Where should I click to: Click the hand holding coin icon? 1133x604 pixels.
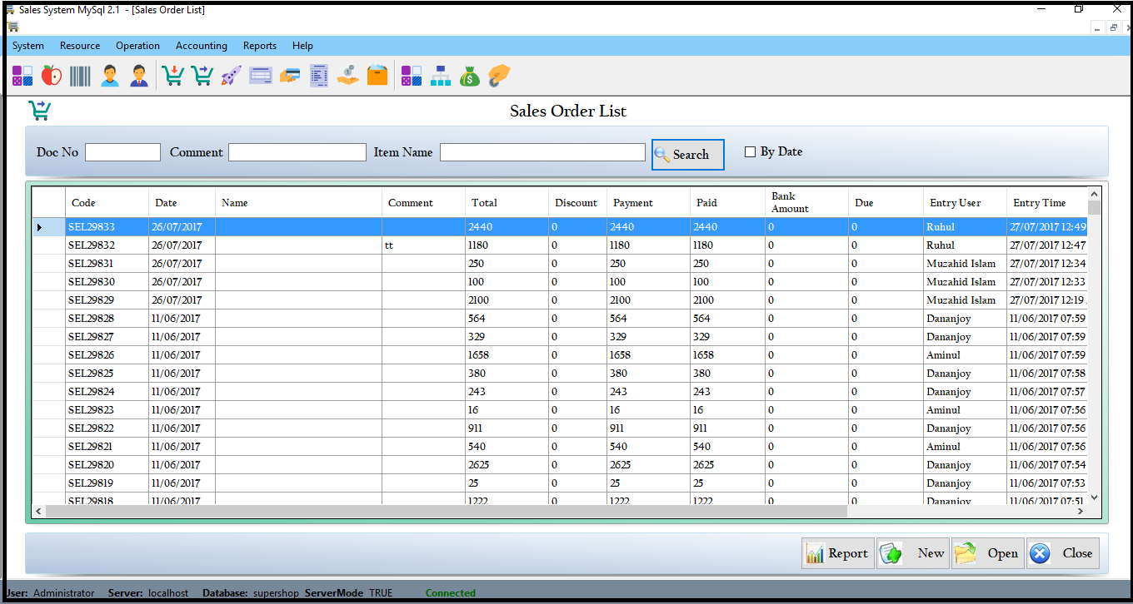[x=348, y=76]
